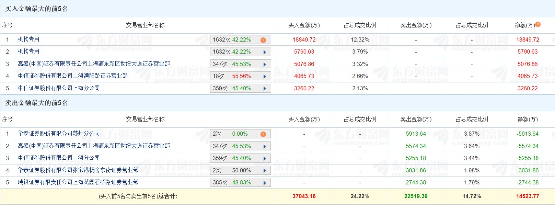Screen dimensions: 555x205
Task: Click the 买入金额(万) header in buy table
Action: (304, 25)
